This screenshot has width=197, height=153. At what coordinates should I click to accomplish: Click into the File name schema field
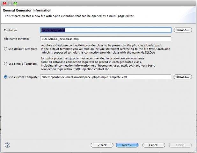coord(106,39)
